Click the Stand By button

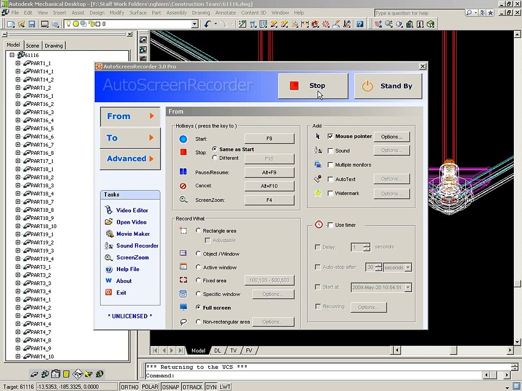388,86
